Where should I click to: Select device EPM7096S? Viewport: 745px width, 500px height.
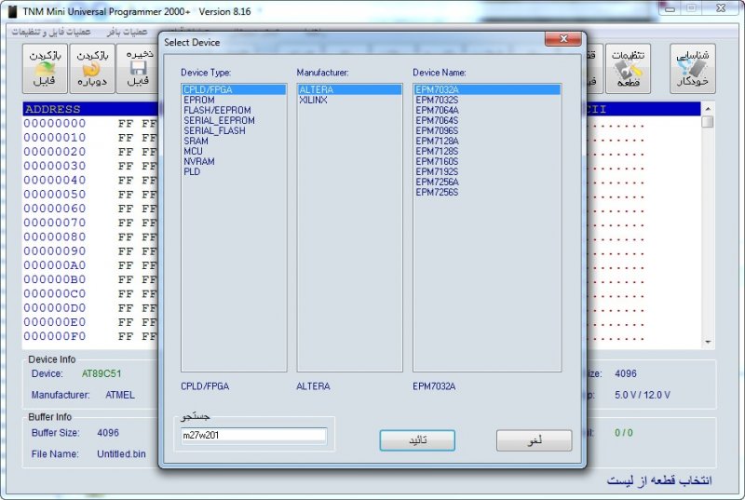point(437,130)
